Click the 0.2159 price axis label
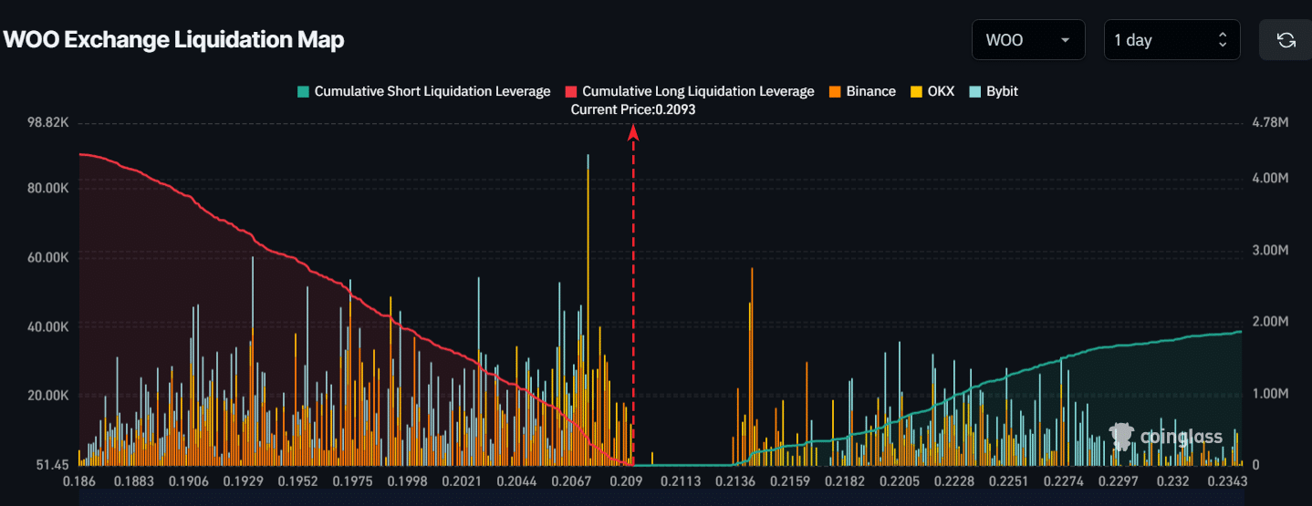The width and height of the screenshot is (1312, 506). pyautogui.click(x=789, y=480)
